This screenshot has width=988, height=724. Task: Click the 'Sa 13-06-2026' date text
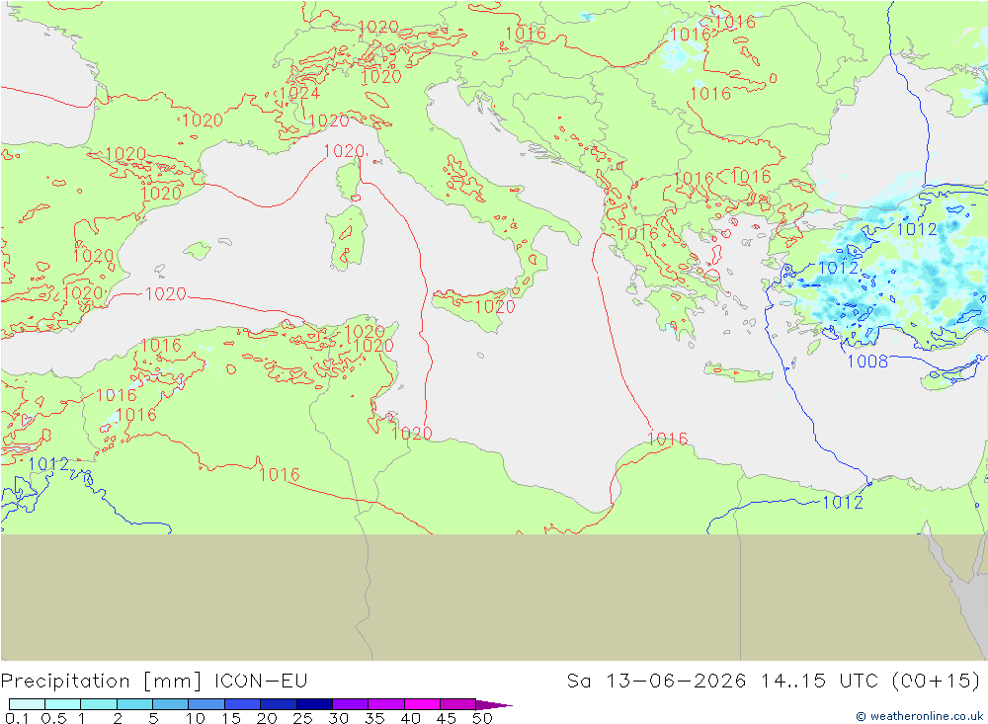(x=657, y=682)
